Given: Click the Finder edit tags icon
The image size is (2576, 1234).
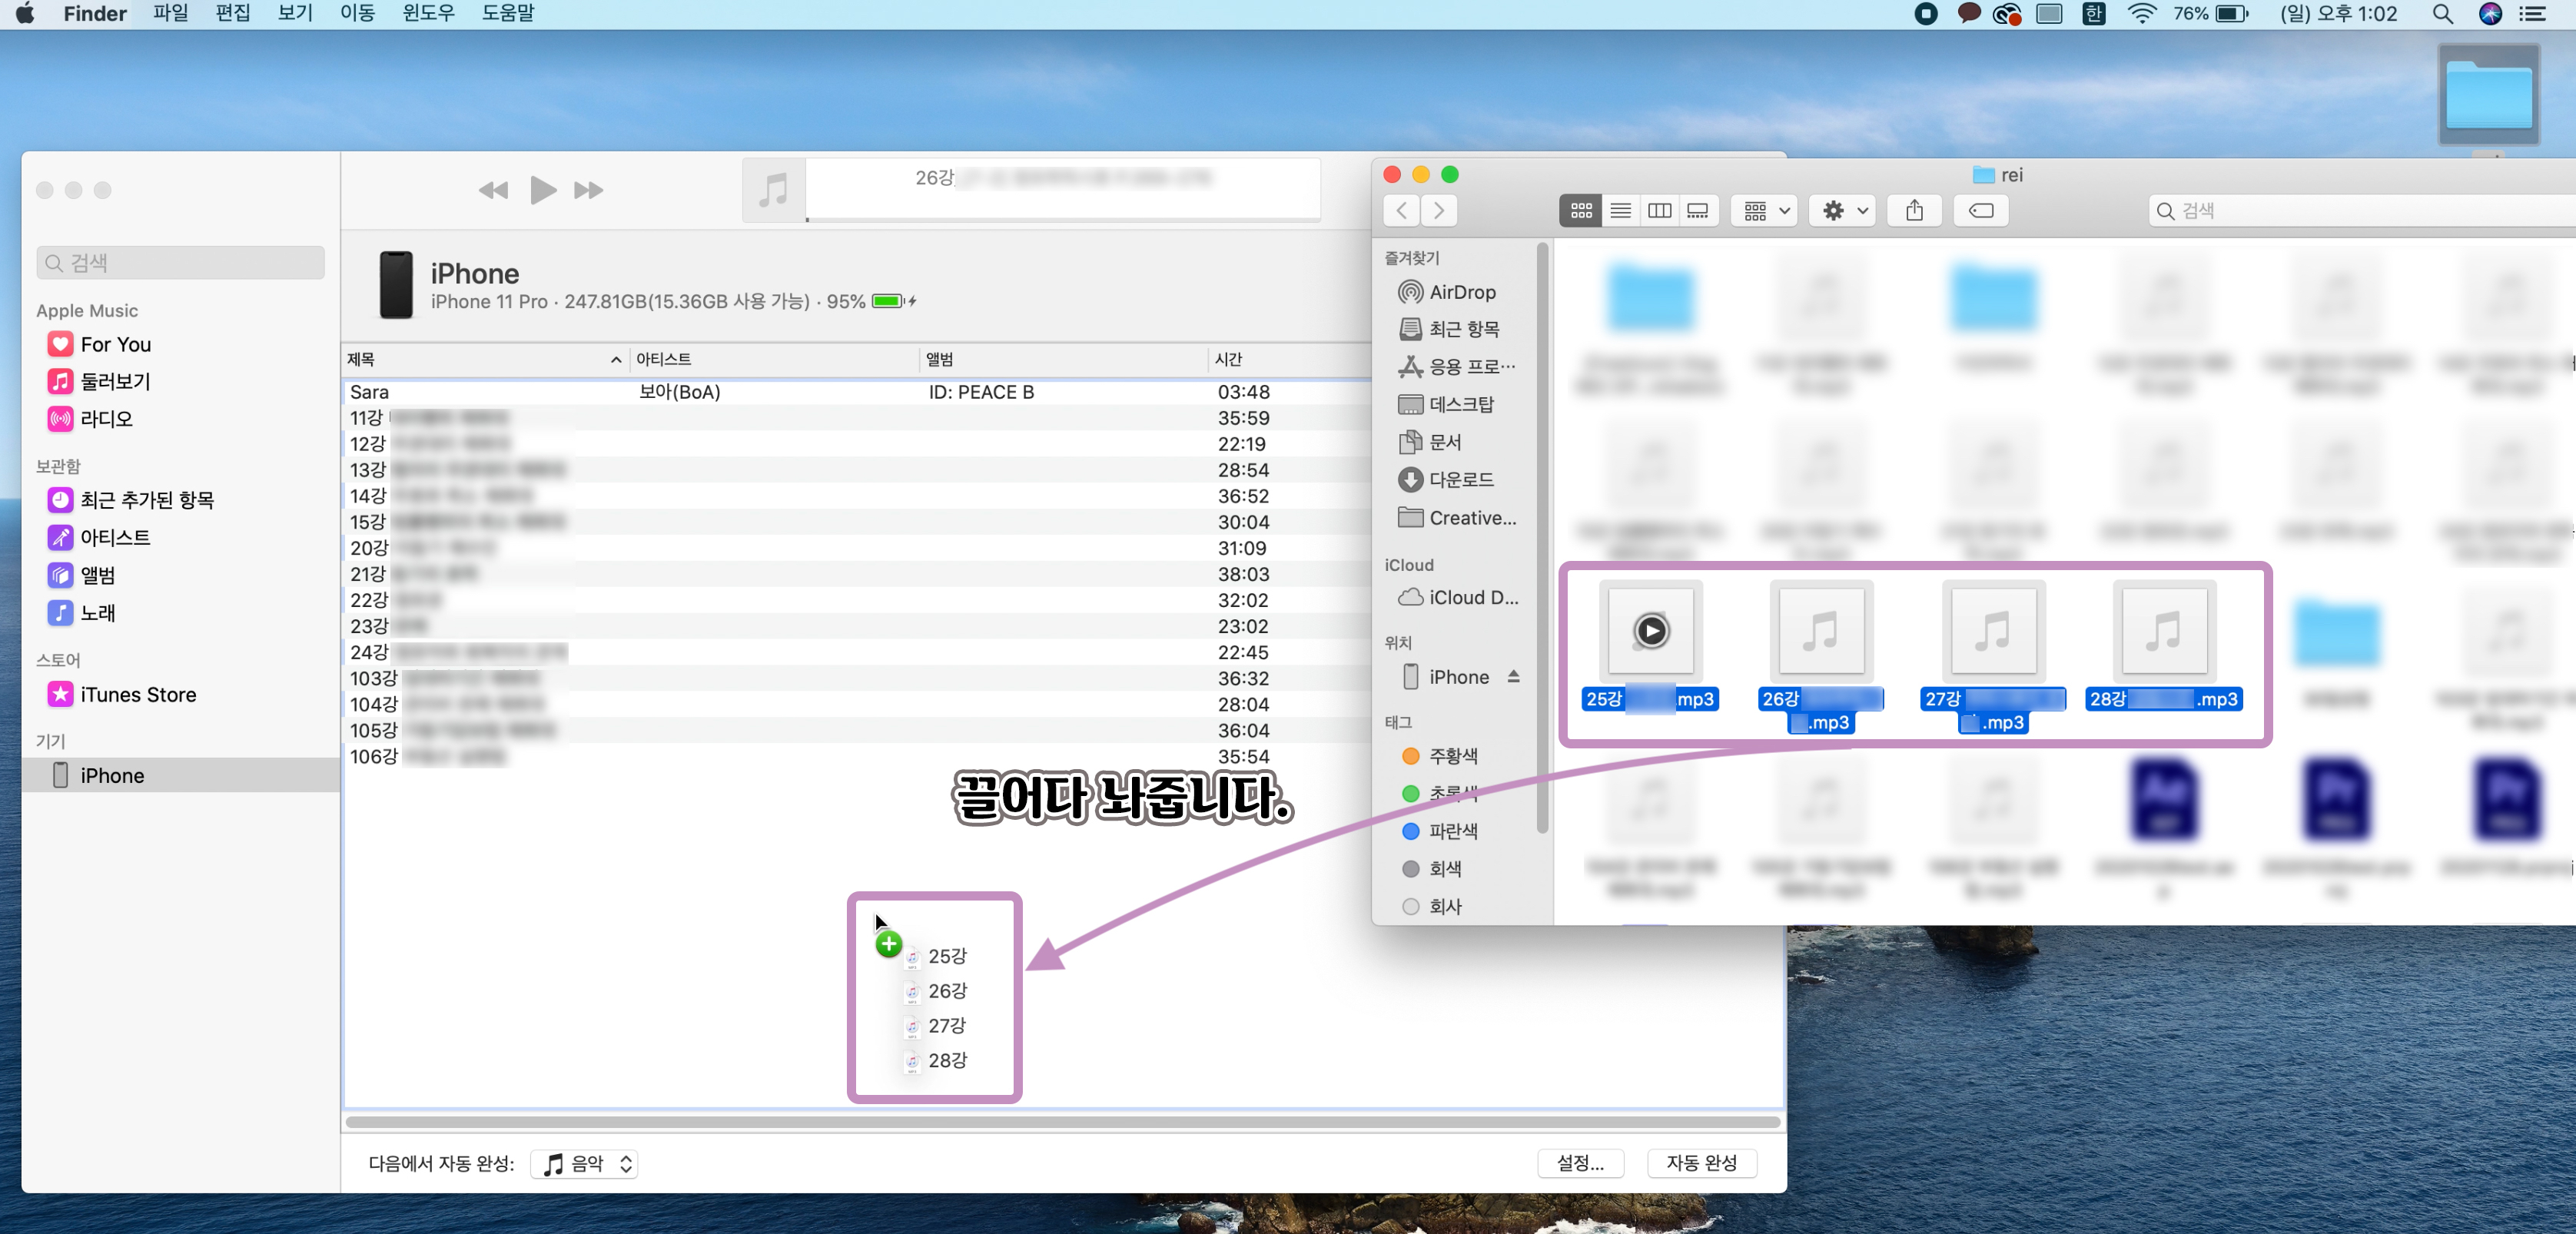Looking at the screenshot, I should point(1980,210).
